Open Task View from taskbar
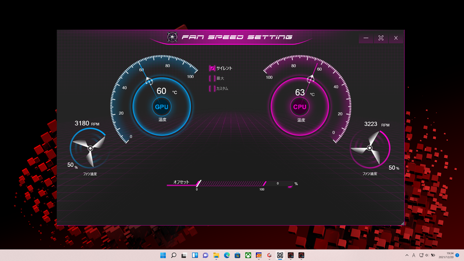 click(x=184, y=255)
